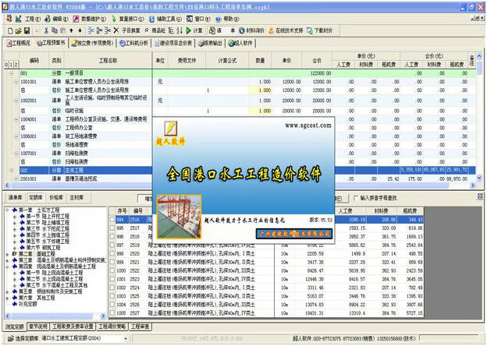Click the green 计算 play icon
This screenshot has height=346, width=487.
[189, 30]
